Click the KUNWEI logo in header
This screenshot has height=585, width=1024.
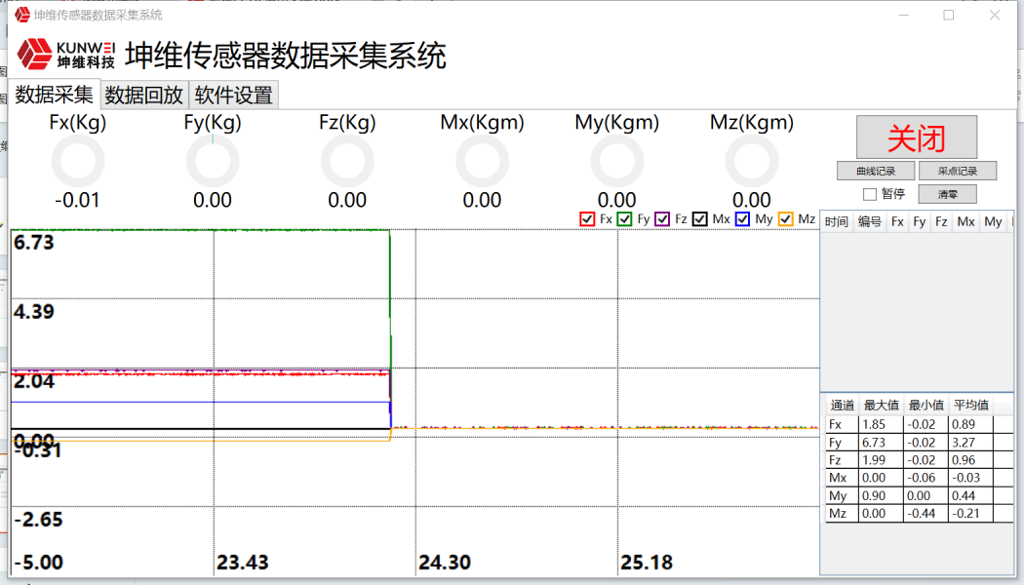point(66,55)
